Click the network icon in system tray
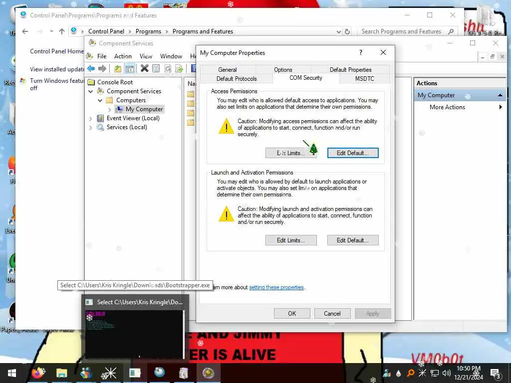Viewport: 511px width, 383px height. pos(435,373)
